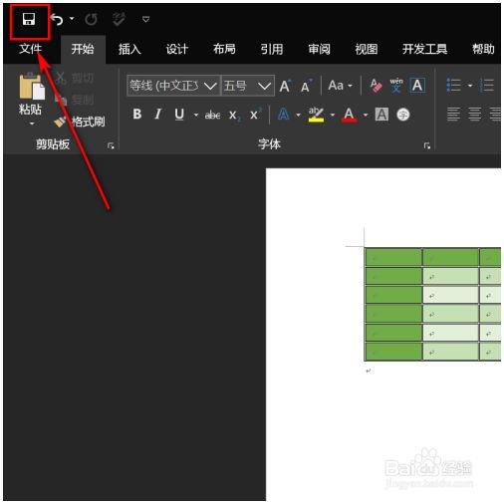Click the Format Painter brush icon

coord(60,122)
